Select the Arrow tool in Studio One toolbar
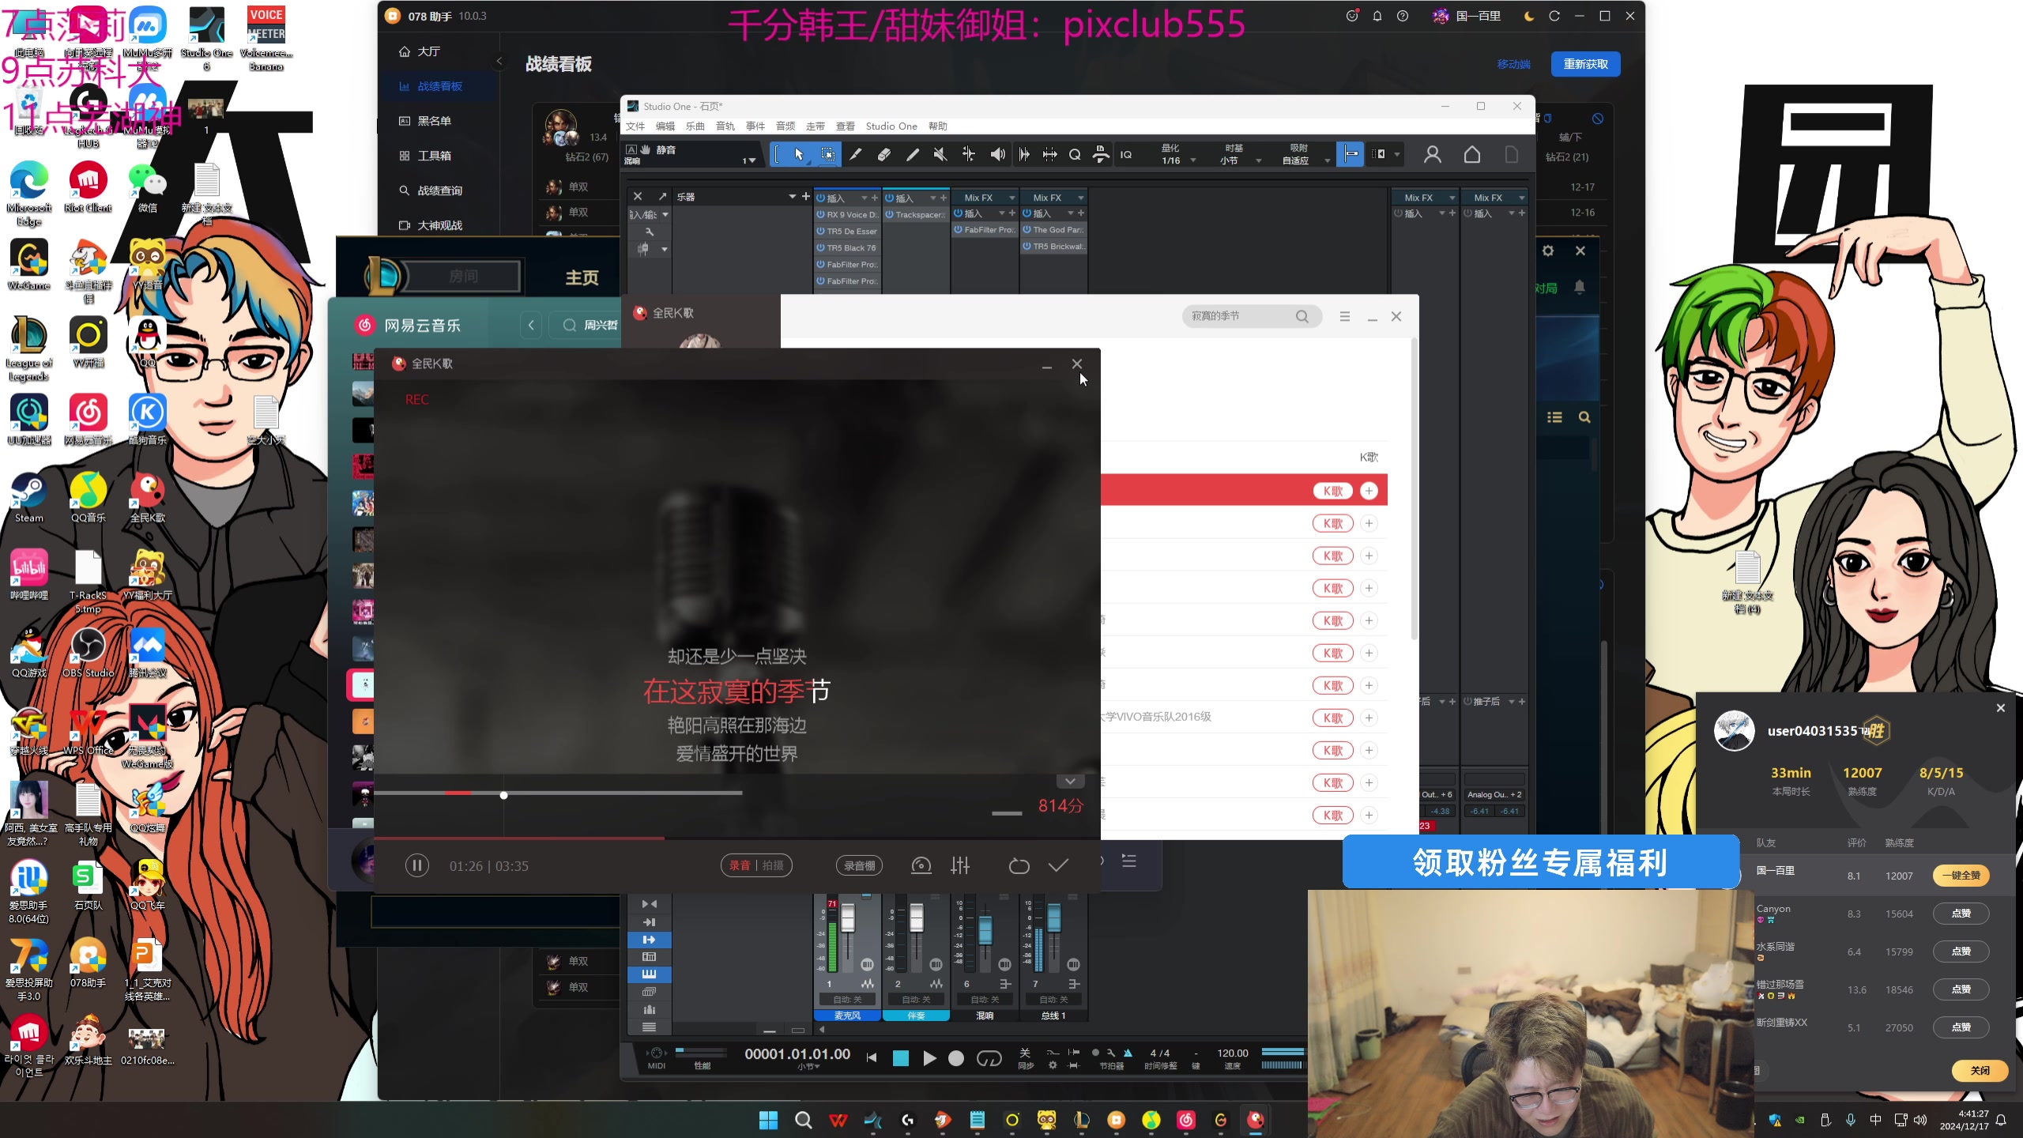 click(799, 155)
